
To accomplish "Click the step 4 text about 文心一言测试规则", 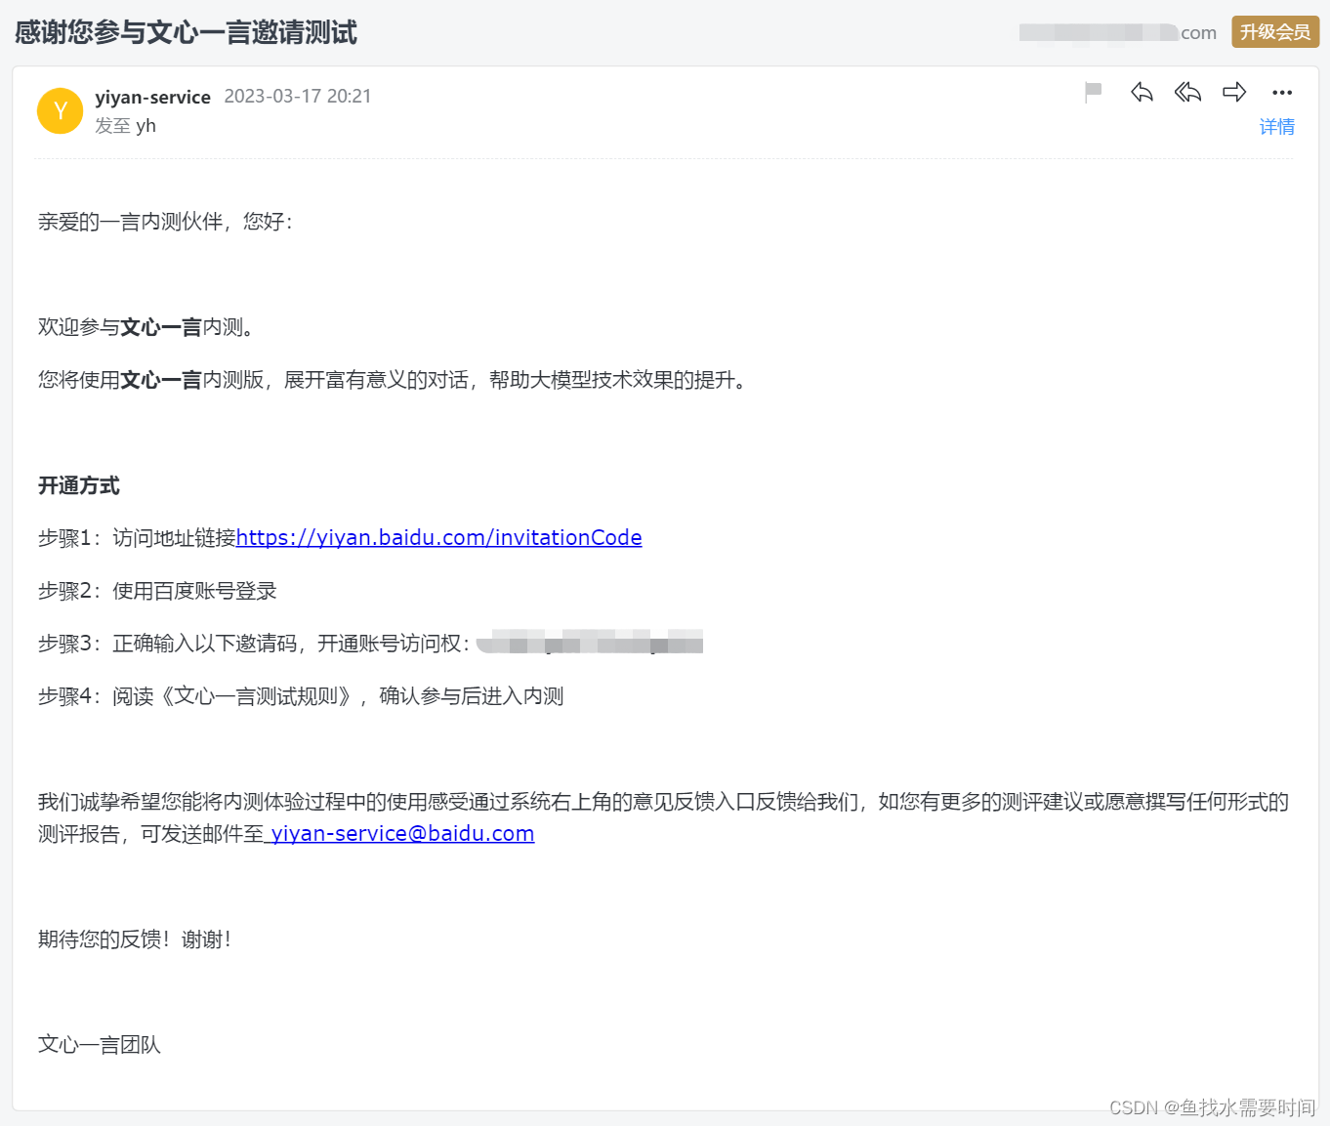I will [x=301, y=696].
